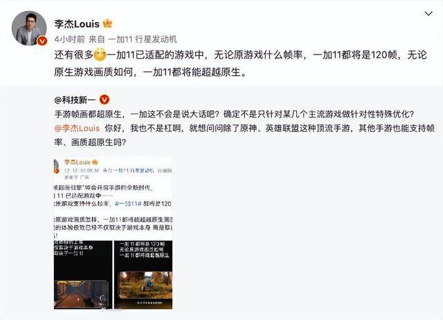Open the 李杰Louis username link
This screenshot has height=320, width=443.
coord(77,23)
